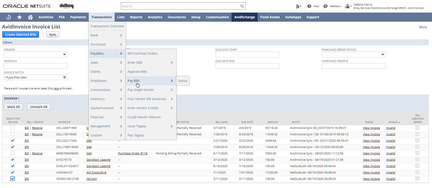Open the Purchase Order Status dropdown
The image size is (432, 188).
click(383, 54)
